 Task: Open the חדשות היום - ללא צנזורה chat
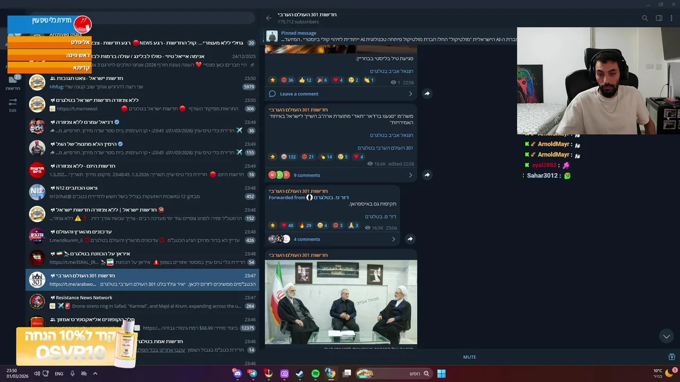(x=142, y=170)
